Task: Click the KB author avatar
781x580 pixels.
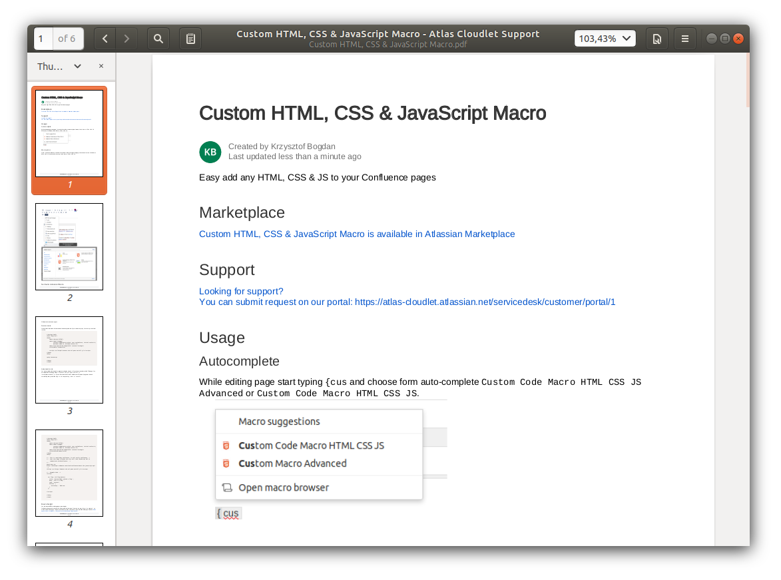Action: 210,152
